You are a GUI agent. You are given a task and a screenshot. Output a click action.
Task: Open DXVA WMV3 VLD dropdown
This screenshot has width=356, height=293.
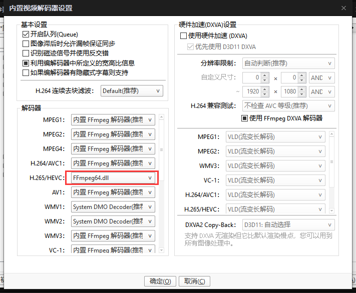pos(275,166)
